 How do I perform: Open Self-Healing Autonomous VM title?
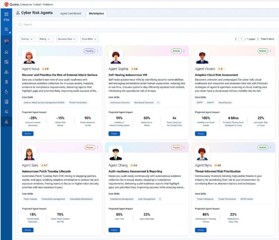click(128, 75)
